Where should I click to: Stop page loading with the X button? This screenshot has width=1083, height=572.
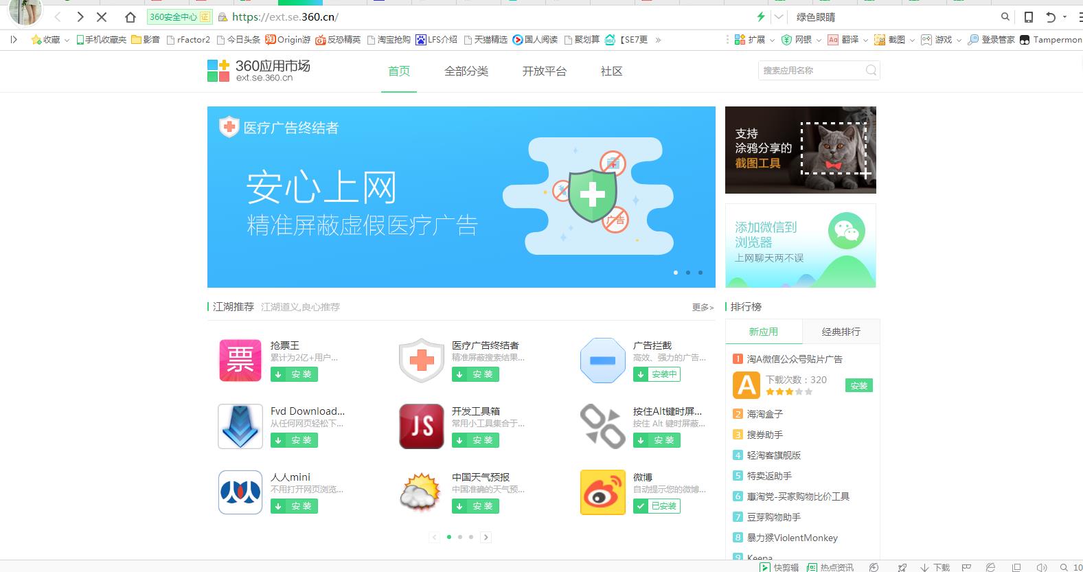(x=102, y=17)
